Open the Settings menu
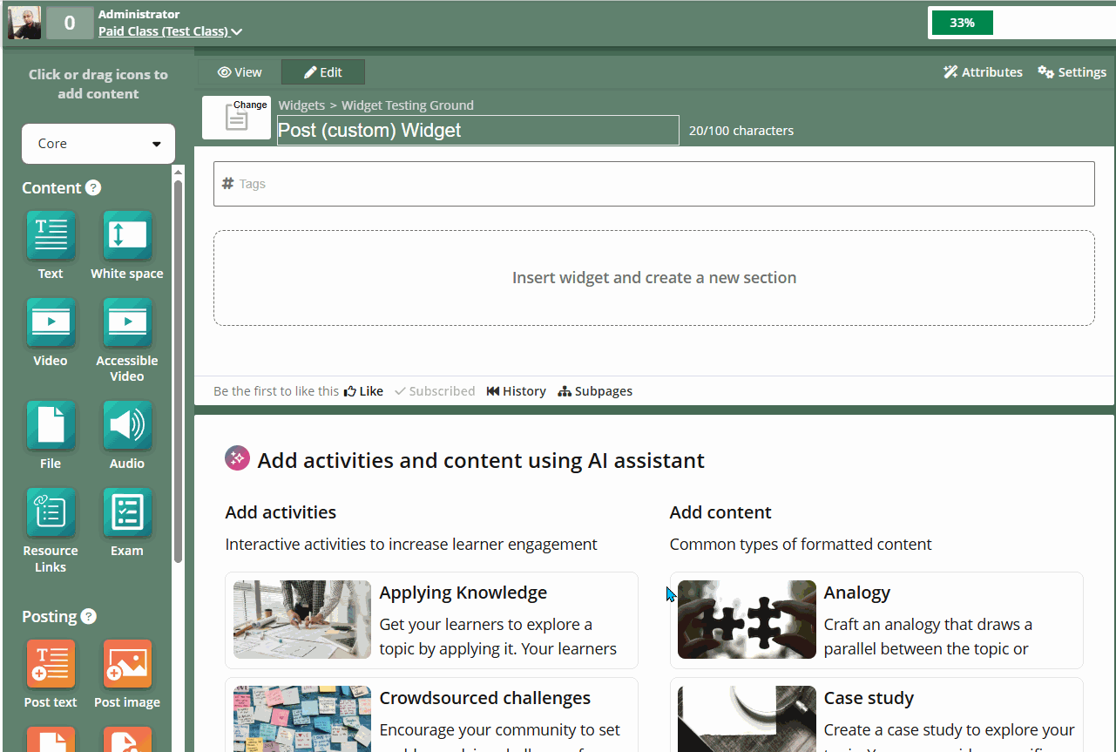 point(1072,72)
